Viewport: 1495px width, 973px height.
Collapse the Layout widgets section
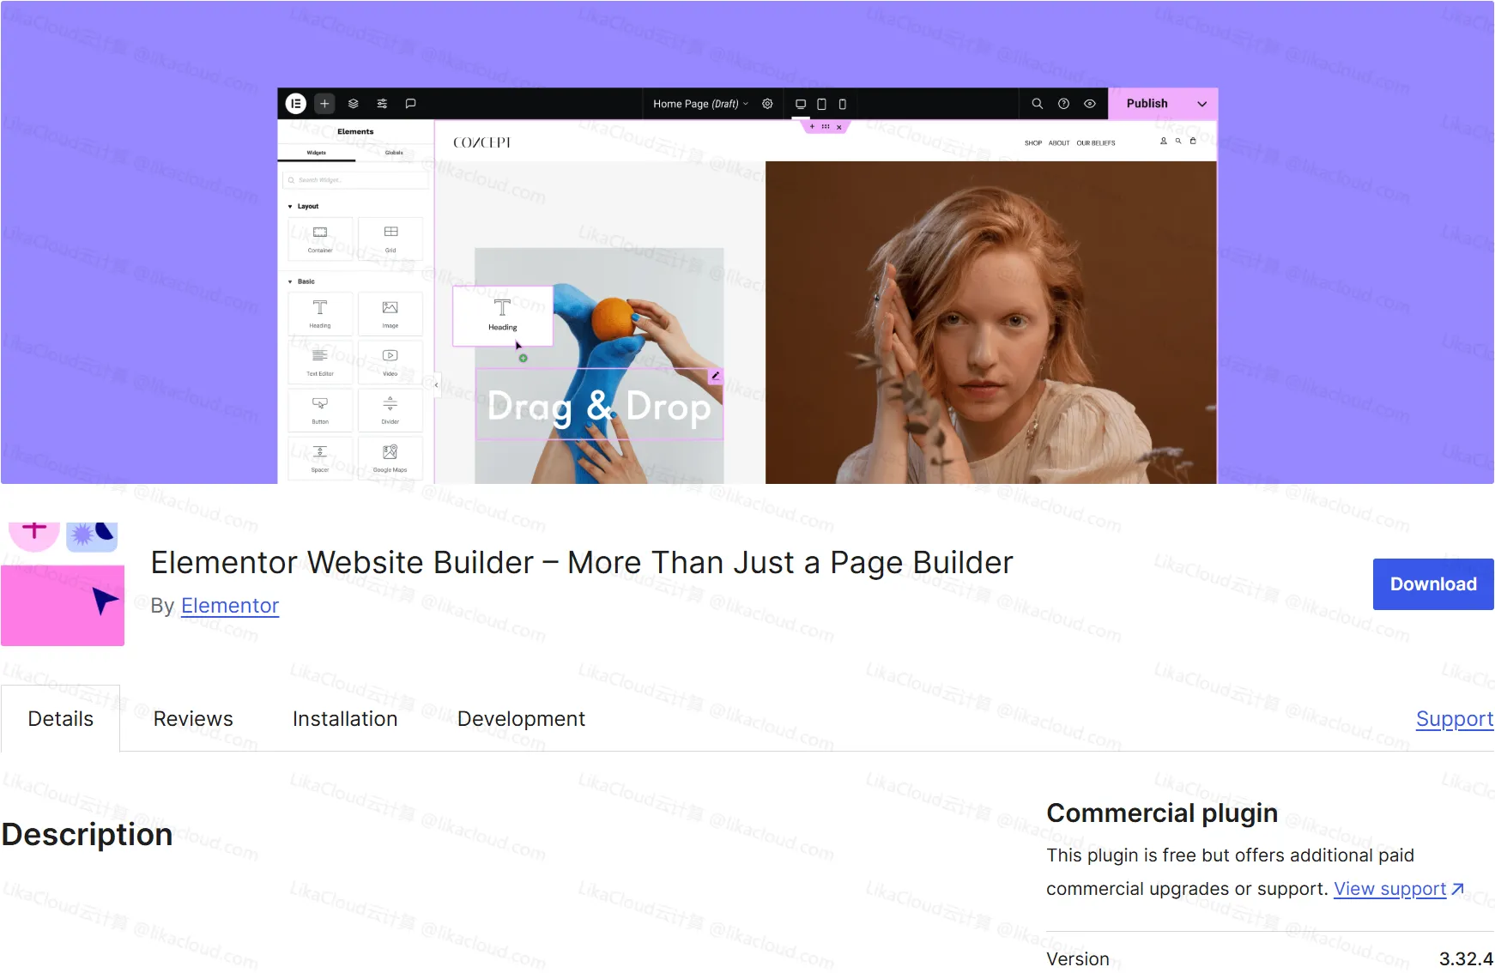coord(292,206)
